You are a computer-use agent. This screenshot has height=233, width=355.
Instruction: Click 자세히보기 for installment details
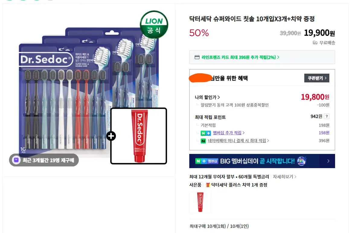pyautogui.click(x=285, y=177)
